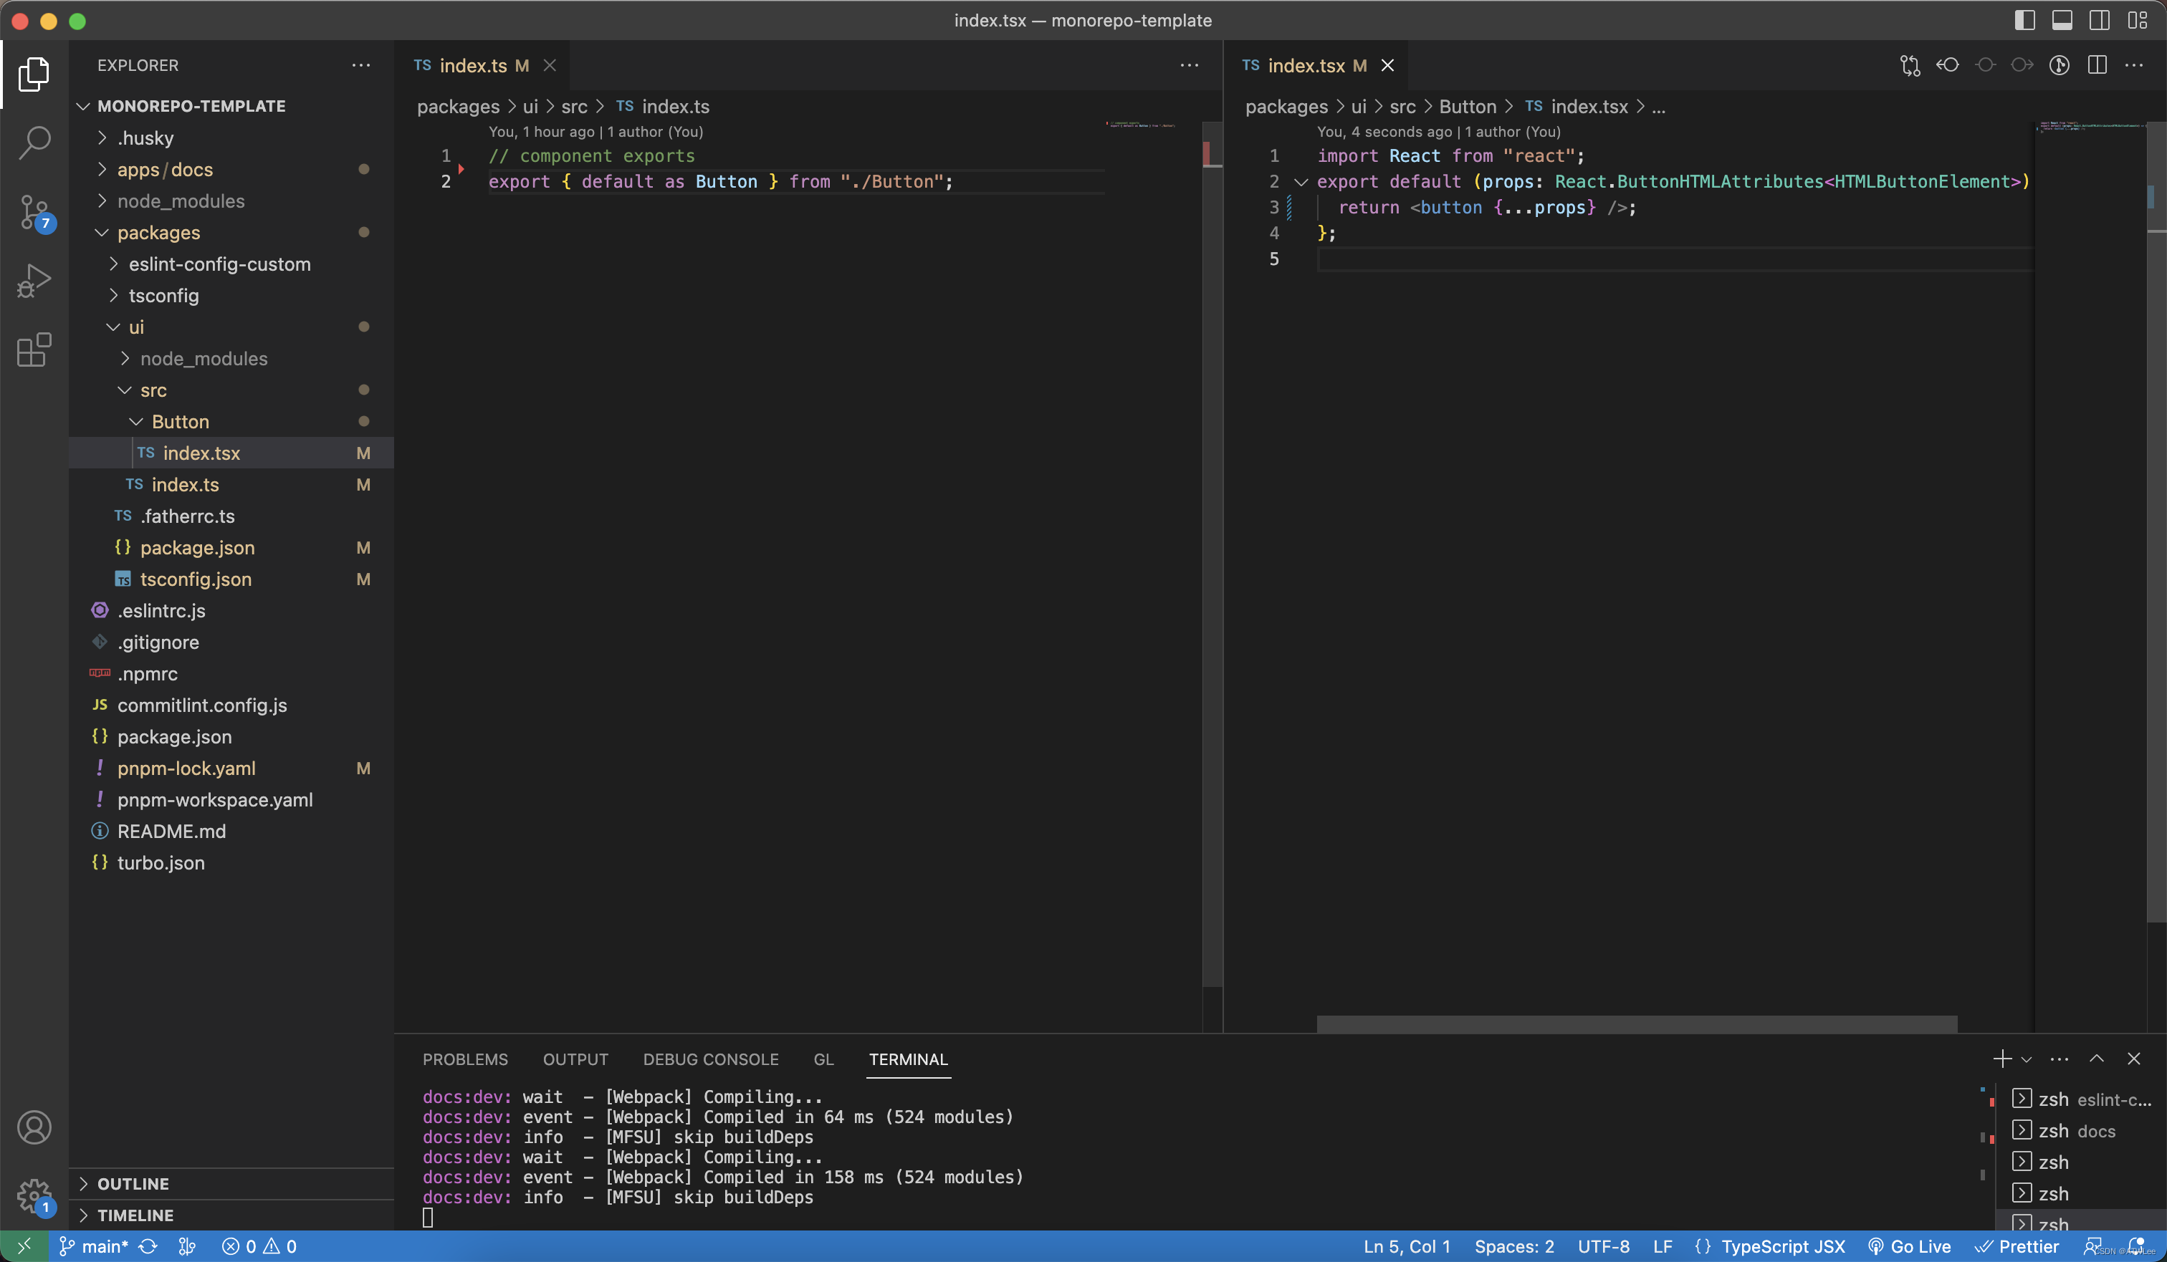The width and height of the screenshot is (2167, 1262).
Task: Toggle primary side bar layout icon
Action: pyautogui.click(x=2025, y=21)
